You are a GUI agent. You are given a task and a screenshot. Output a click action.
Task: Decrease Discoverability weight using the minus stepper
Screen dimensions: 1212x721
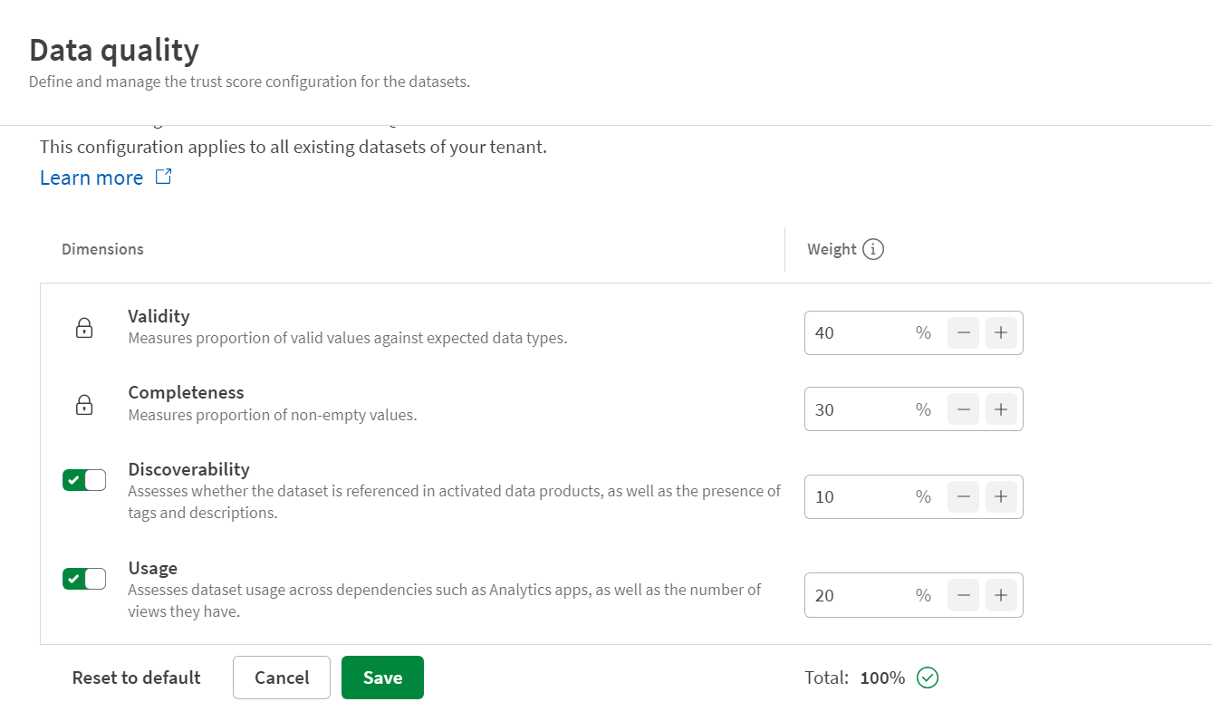pos(963,496)
